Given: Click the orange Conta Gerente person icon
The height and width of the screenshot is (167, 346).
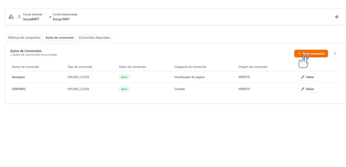Looking at the screenshot, I should [19, 17].
